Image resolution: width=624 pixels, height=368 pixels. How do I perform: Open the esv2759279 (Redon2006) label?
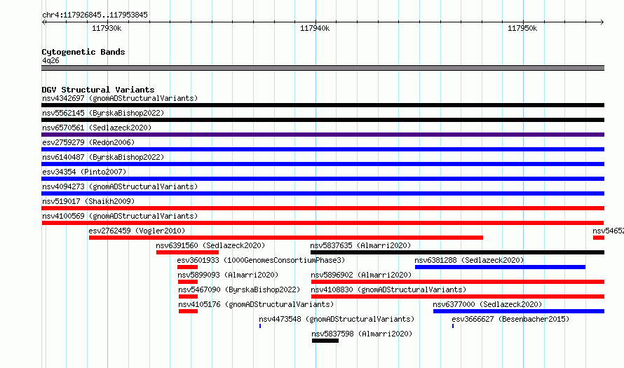click(x=88, y=142)
